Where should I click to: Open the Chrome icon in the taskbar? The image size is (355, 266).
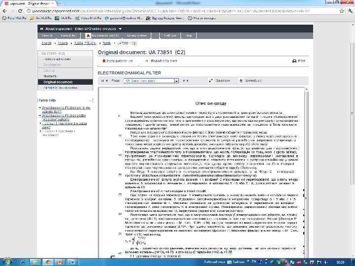[48, 262]
